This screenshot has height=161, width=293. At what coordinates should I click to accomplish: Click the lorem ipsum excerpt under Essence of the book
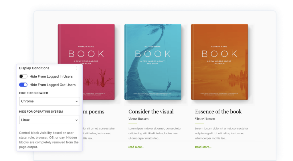[221, 133]
